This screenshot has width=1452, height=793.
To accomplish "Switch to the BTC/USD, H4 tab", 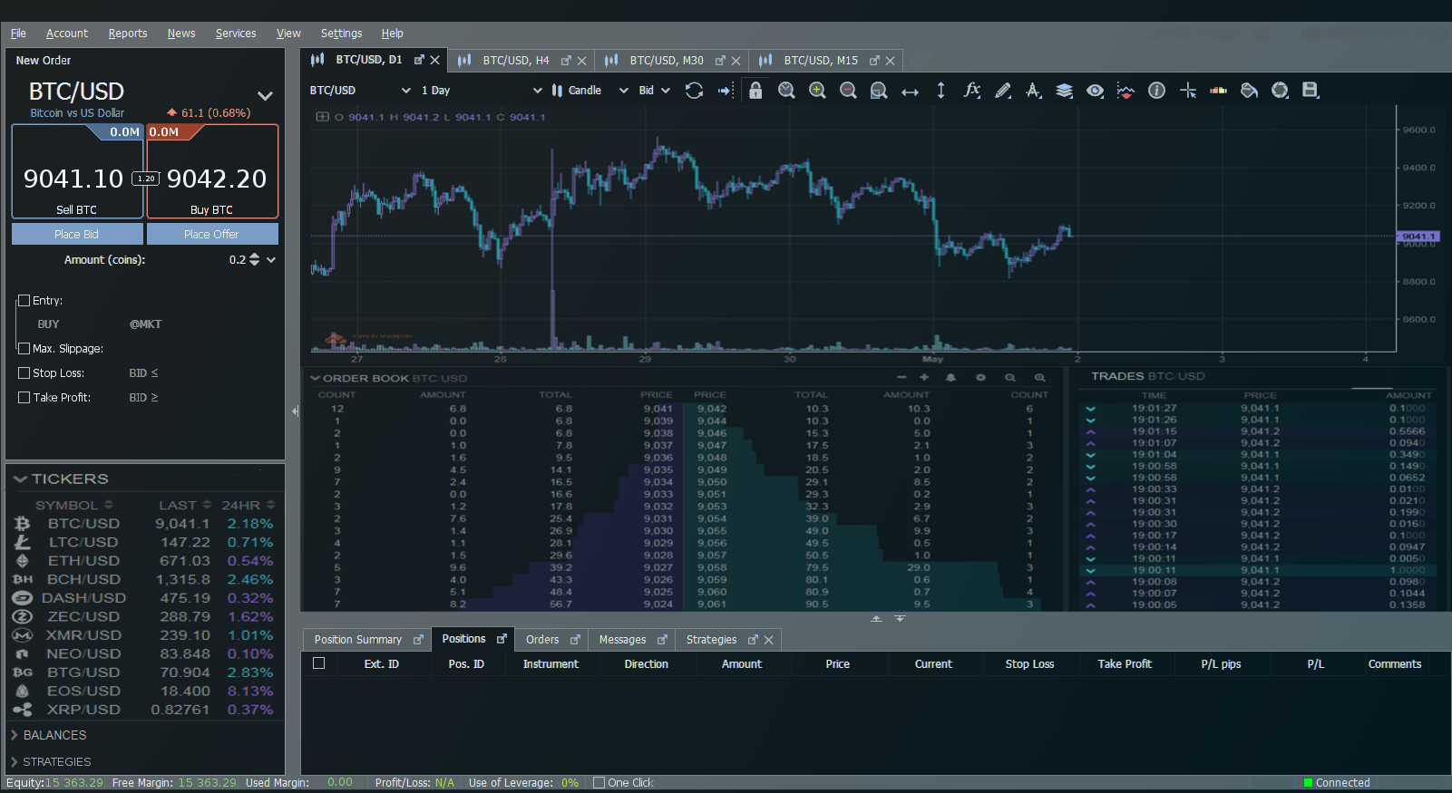I will (515, 61).
